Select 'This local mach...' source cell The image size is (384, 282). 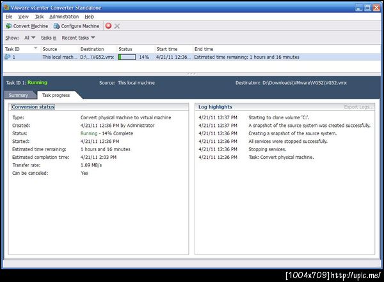click(x=60, y=57)
